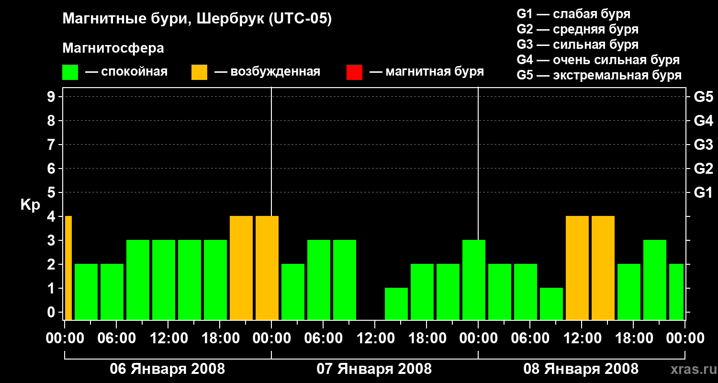Click the chart title Магнитные бури, Шербрук

(197, 20)
